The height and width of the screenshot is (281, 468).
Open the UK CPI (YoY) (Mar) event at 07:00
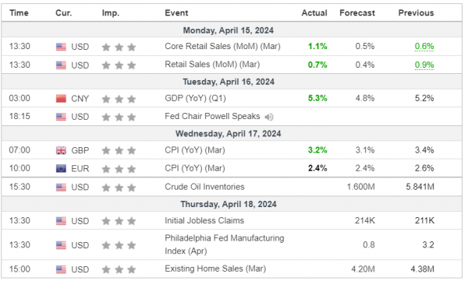(195, 150)
